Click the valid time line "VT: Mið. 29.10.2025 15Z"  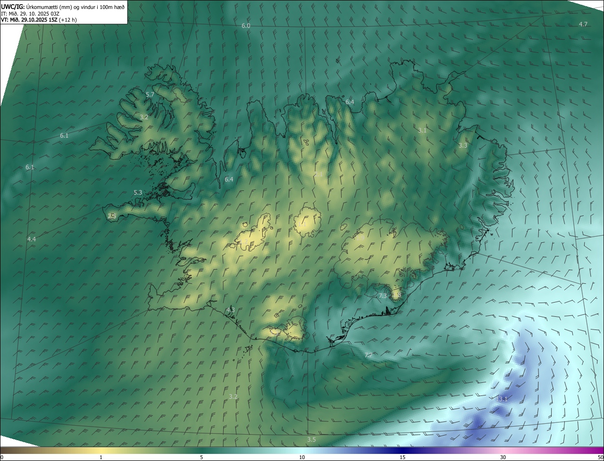pos(29,20)
